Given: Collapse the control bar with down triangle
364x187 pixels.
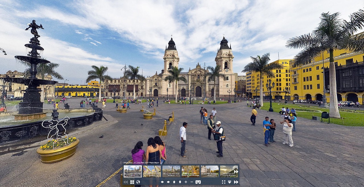Looking at the screenshot, I should point(229,182).
